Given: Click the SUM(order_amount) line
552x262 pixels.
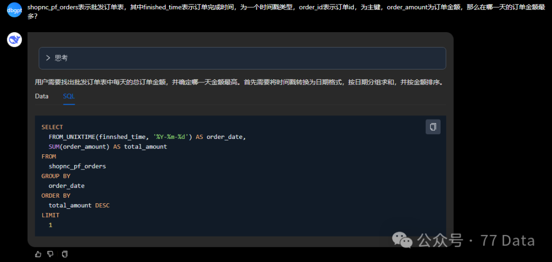Looking at the screenshot, I should pos(108,147).
